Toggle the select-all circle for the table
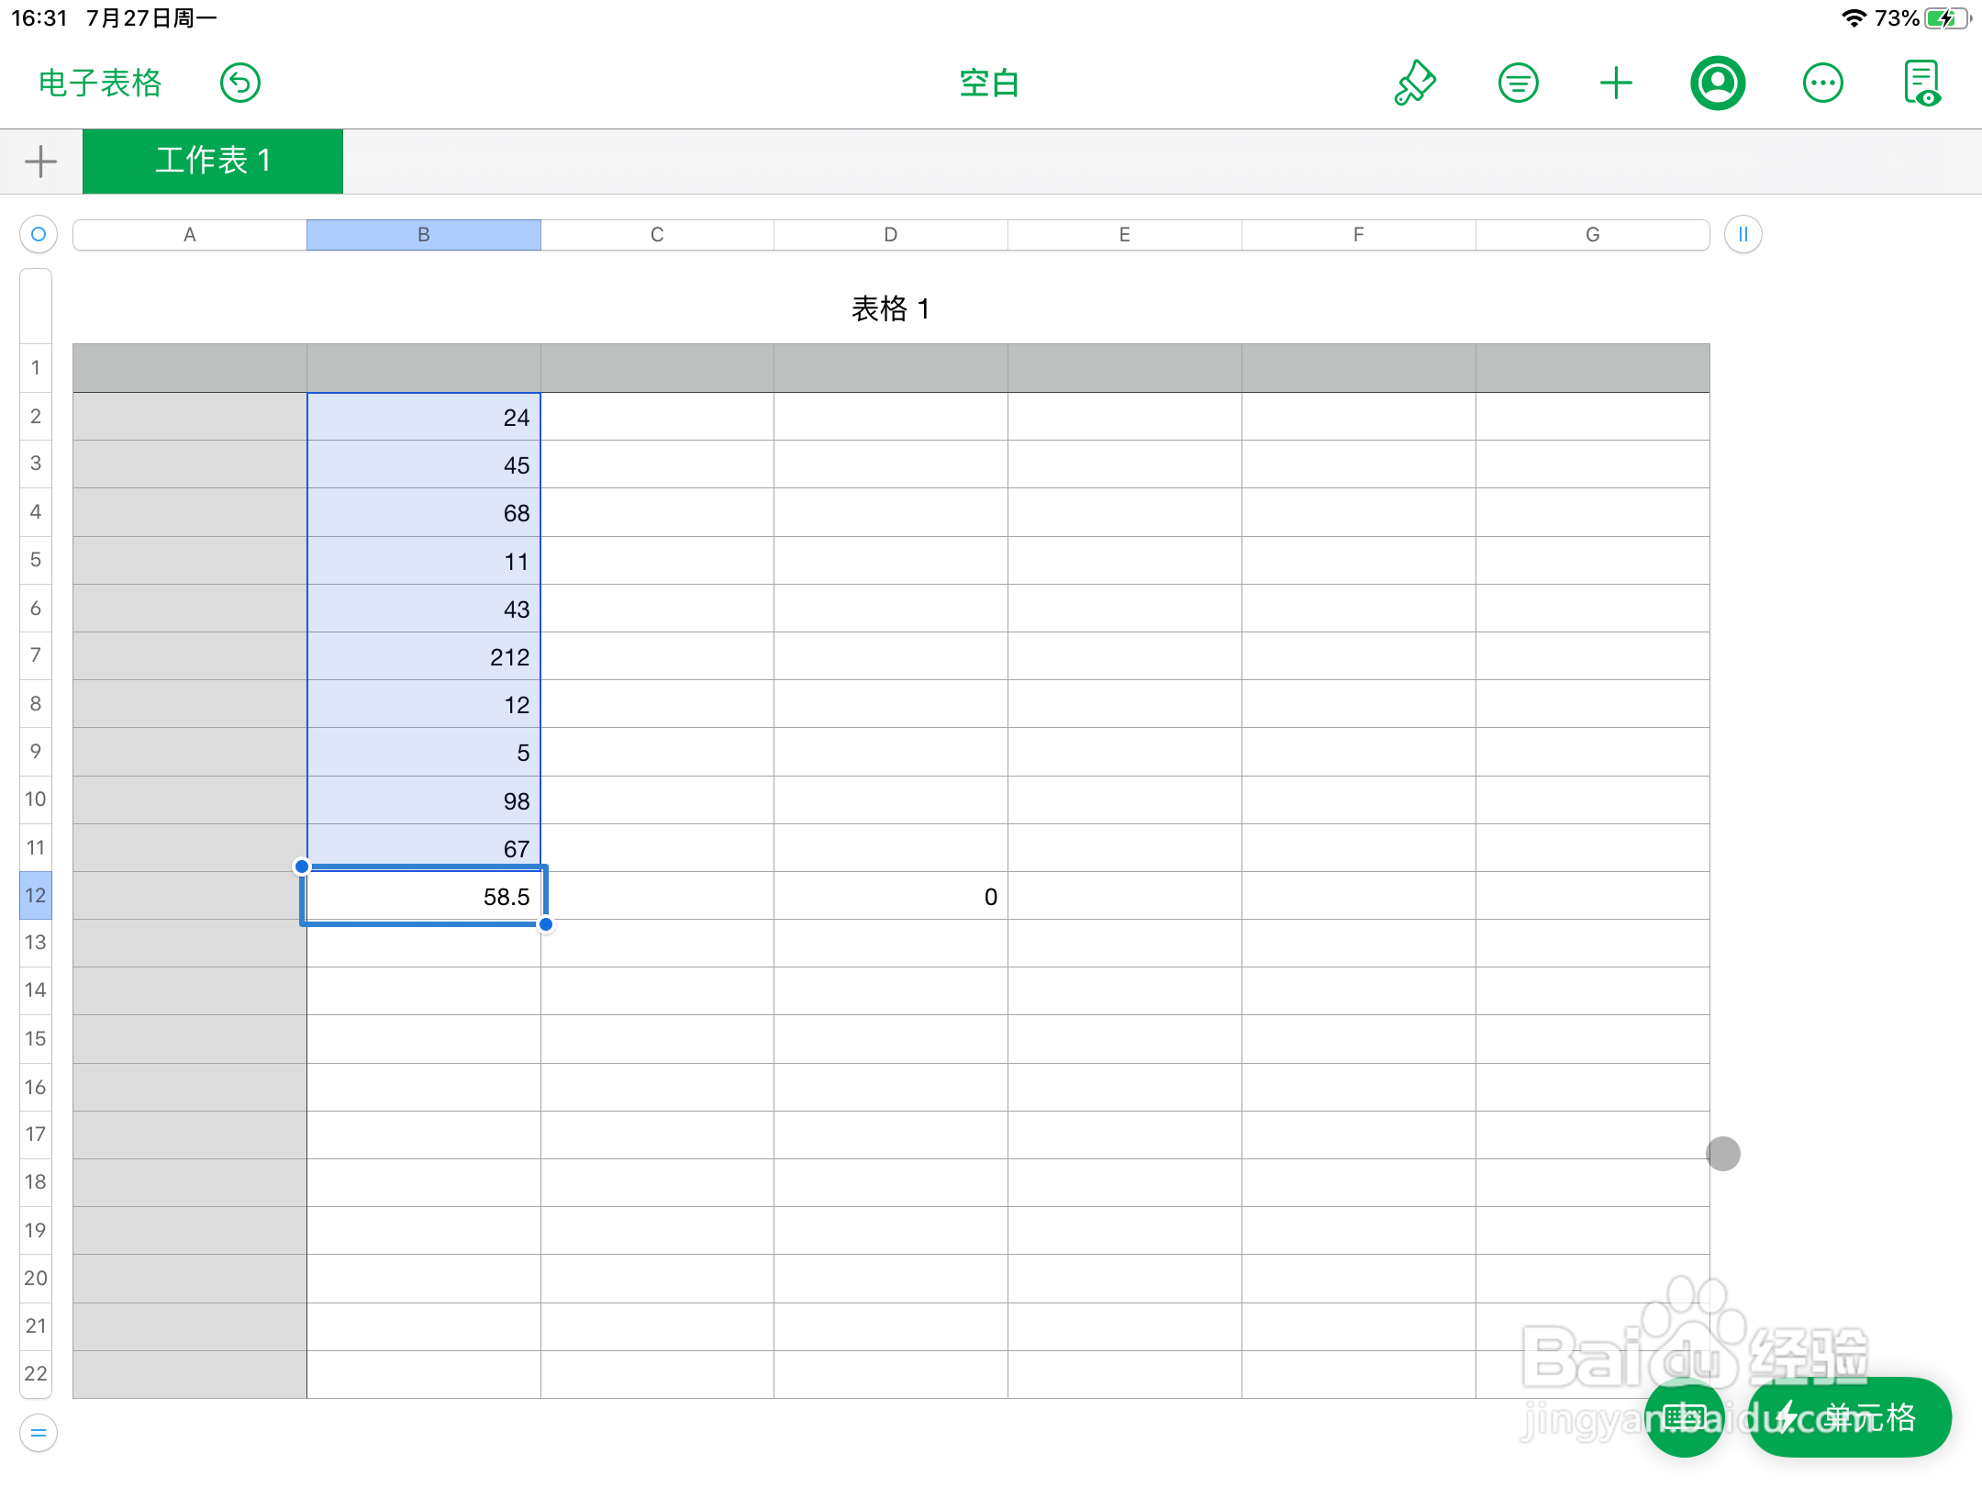Screen dimensions: 1982x1487 coord(38,234)
